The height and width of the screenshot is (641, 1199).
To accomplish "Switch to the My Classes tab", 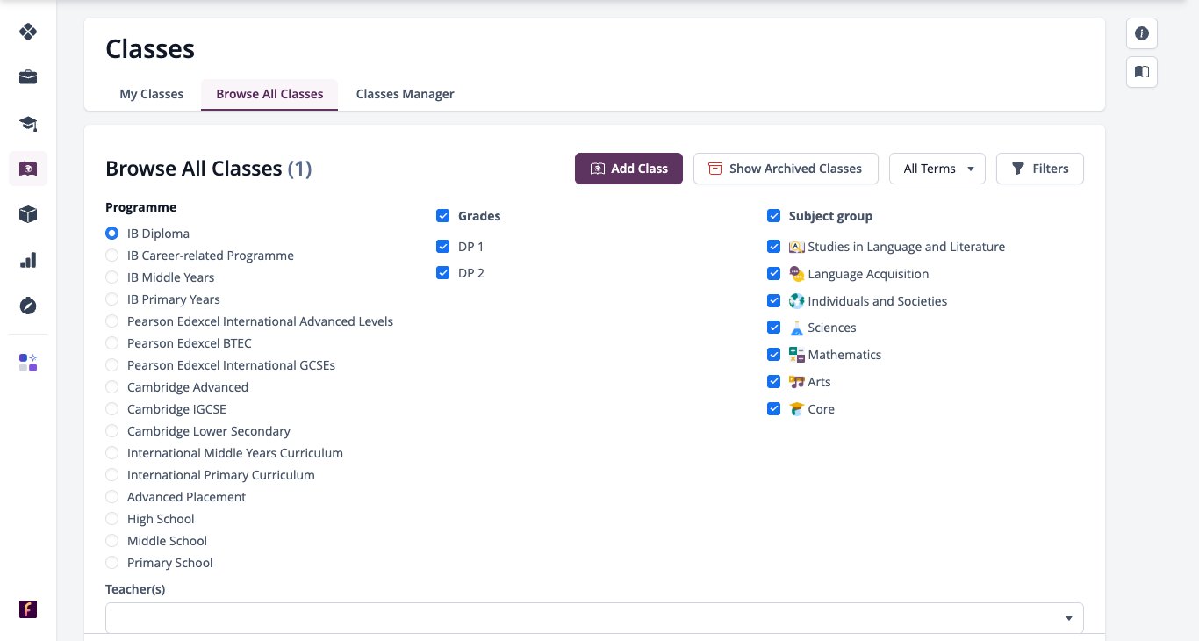I will pos(152,94).
